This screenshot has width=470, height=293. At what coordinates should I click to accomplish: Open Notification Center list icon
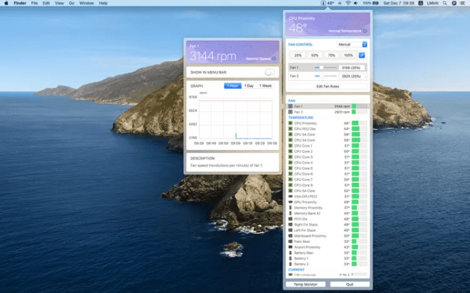462,3
